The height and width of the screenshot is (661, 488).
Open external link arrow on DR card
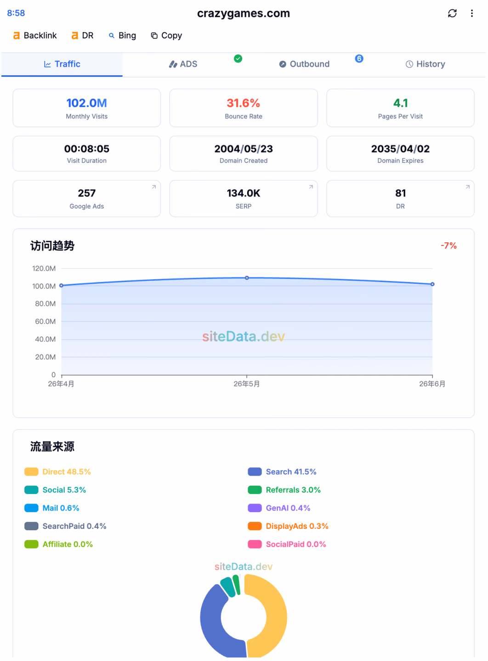[x=468, y=187]
